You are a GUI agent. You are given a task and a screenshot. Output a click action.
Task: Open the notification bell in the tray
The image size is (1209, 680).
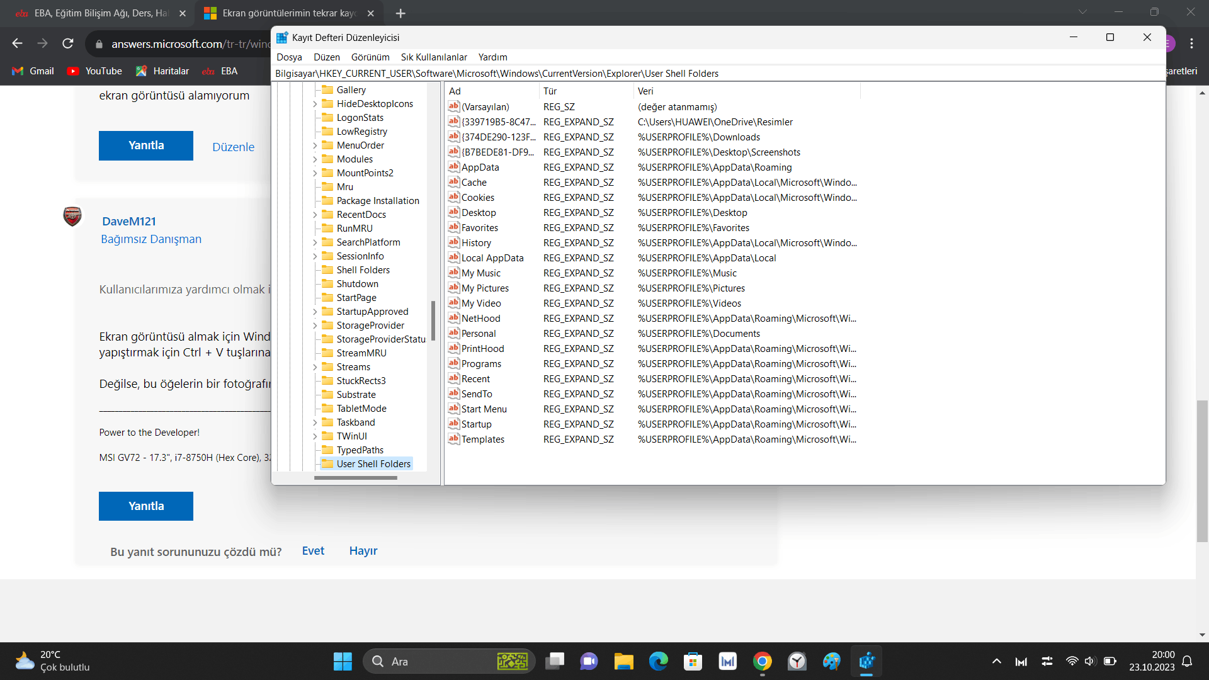click(1187, 661)
